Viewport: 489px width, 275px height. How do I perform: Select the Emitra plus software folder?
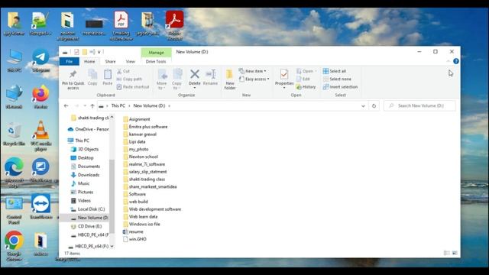tap(145, 127)
